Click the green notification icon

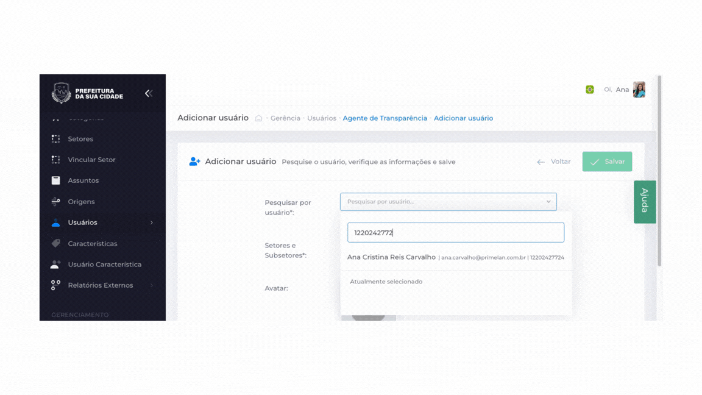(x=590, y=90)
